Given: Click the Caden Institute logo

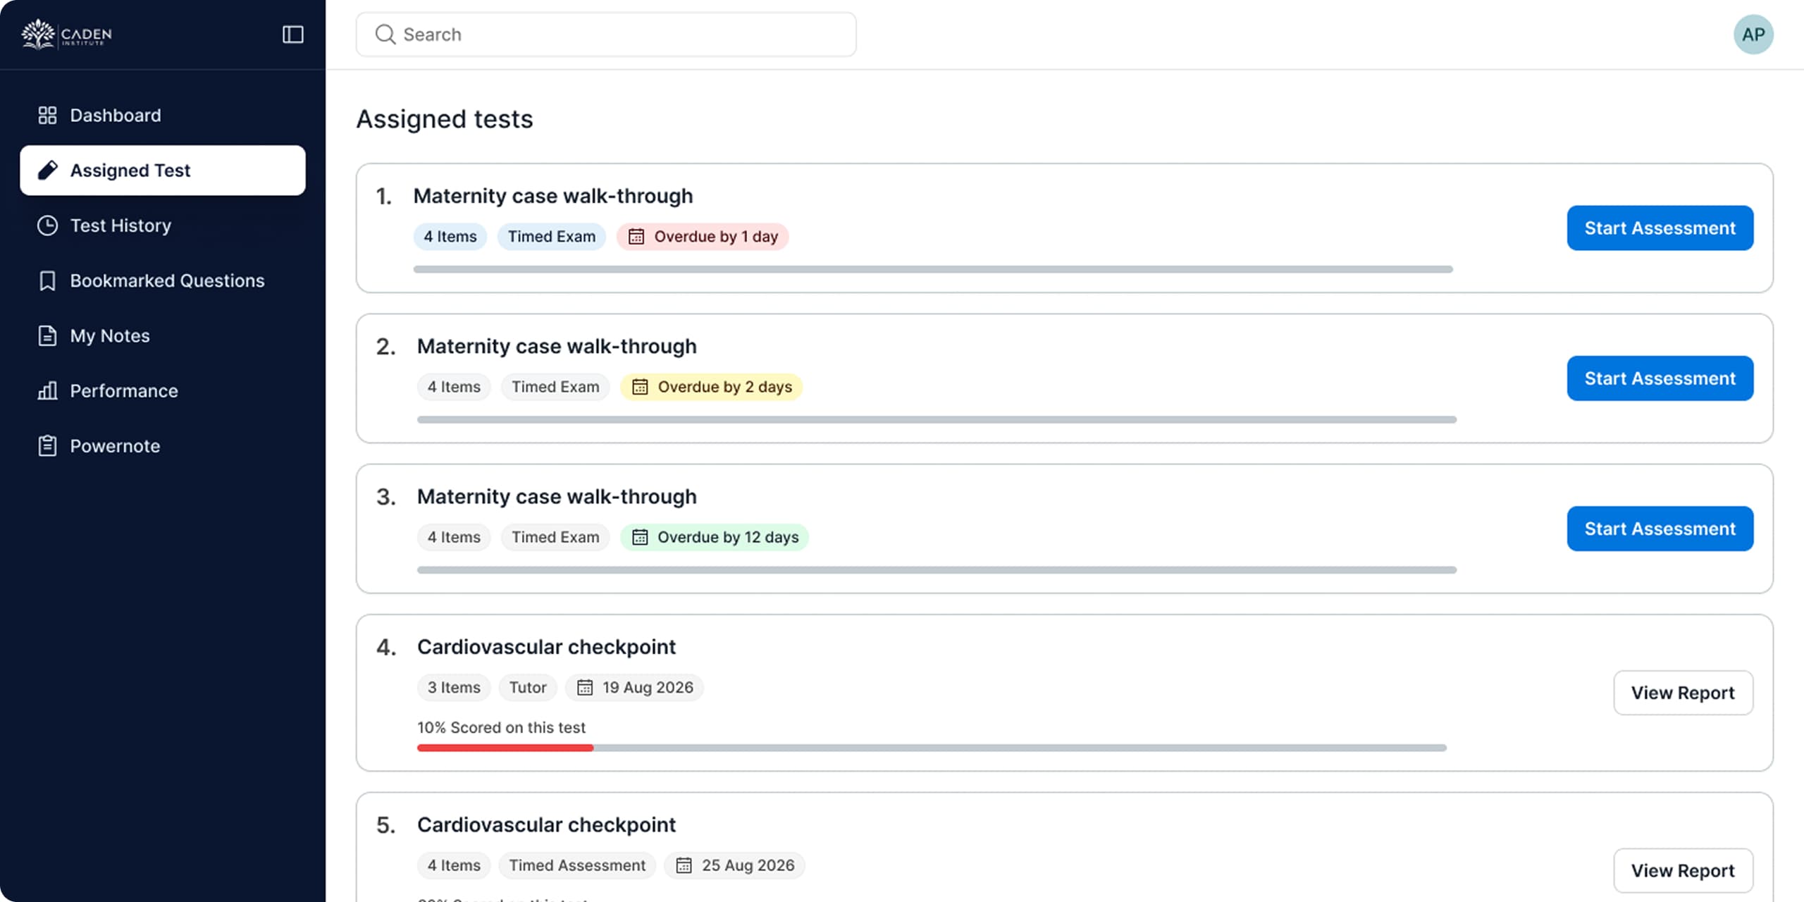Looking at the screenshot, I should (66, 34).
